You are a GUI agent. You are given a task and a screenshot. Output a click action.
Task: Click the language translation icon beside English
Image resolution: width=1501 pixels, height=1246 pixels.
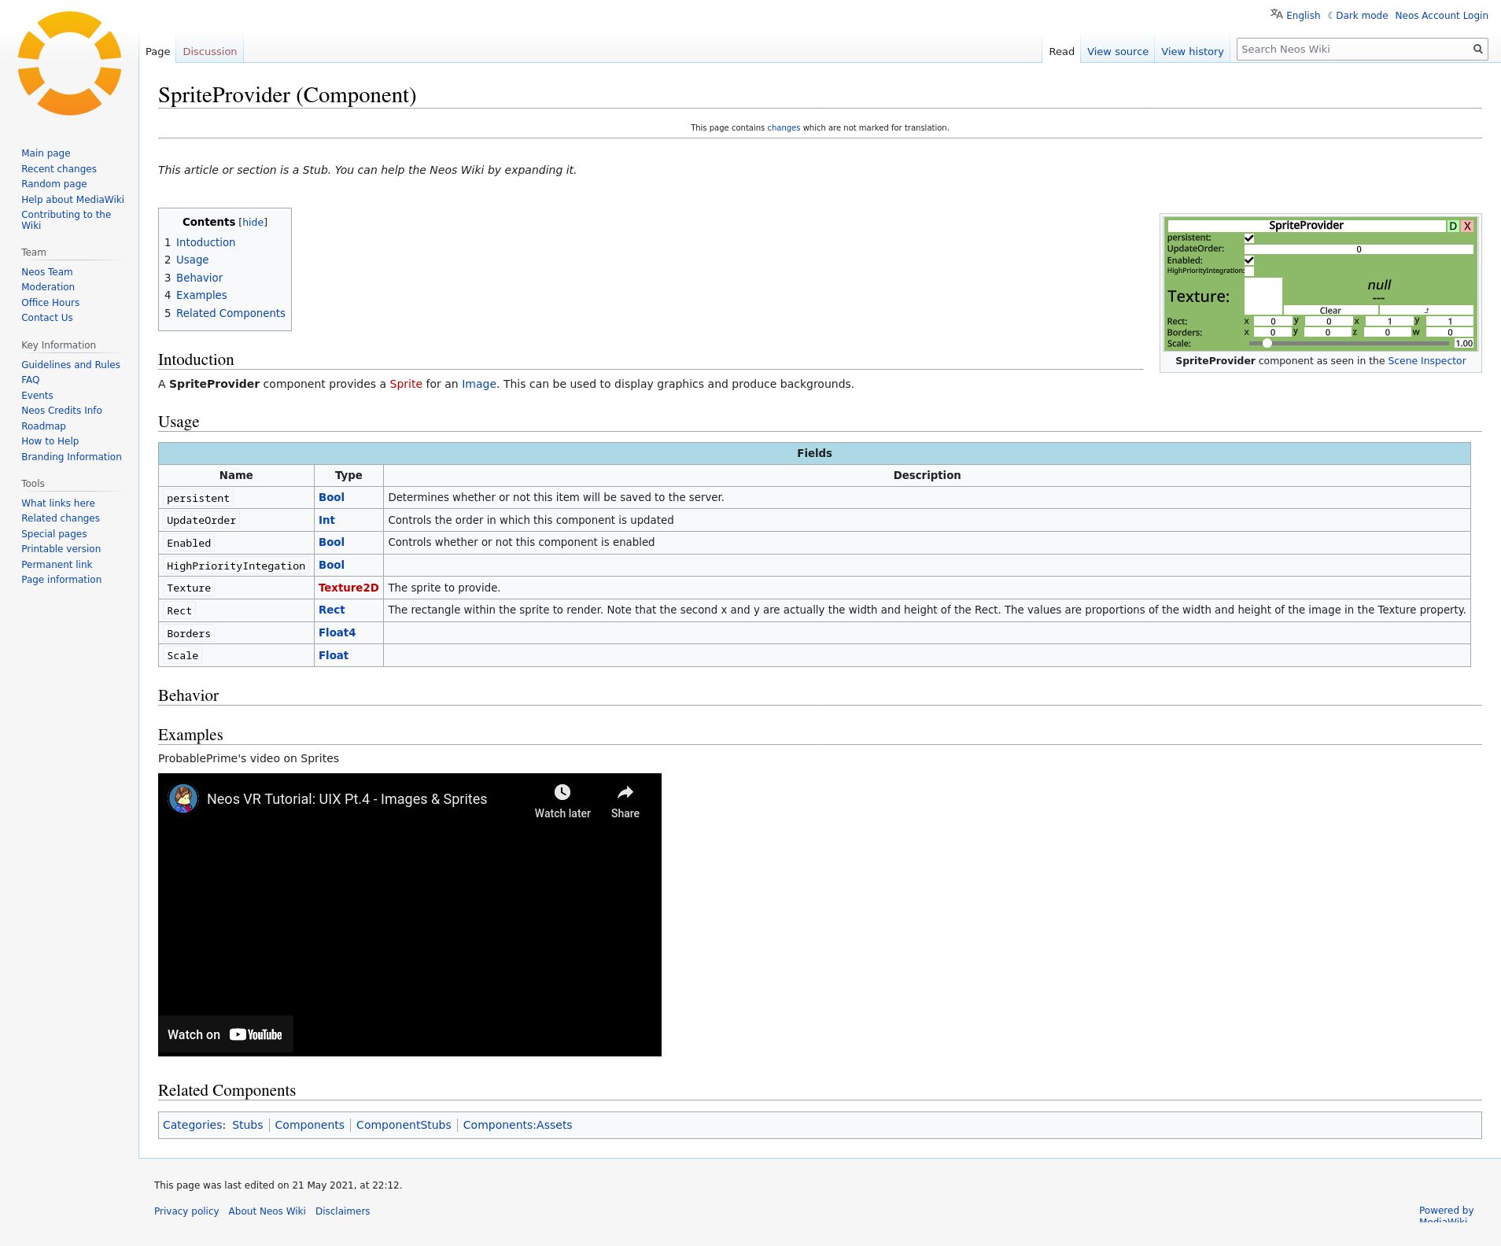(1276, 14)
